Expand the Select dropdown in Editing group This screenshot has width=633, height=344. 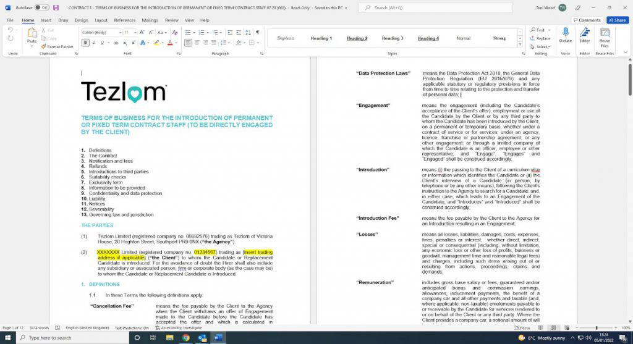click(541, 46)
